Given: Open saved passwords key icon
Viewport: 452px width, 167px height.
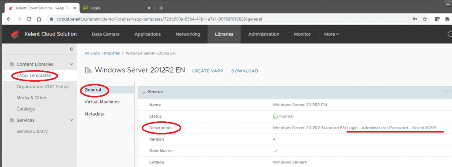Looking at the screenshot, I should (x=415, y=19).
